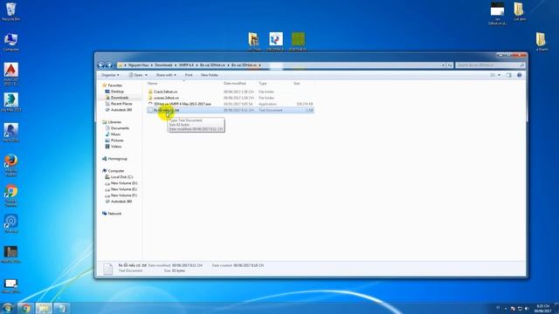Click the Windows Start button
Image resolution: width=559 pixels, height=314 pixels.
pos(7,308)
